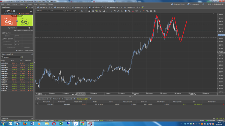This screenshot has width=225, height=126.
Task: Click the green plus add instrument icon
Action: tap(22, 57)
